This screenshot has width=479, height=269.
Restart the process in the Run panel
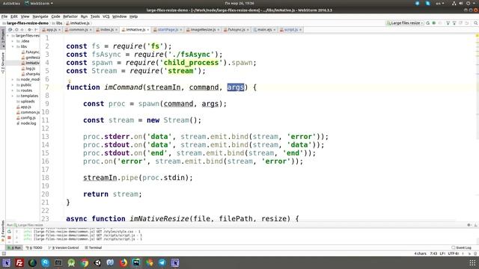[x=9, y=232]
